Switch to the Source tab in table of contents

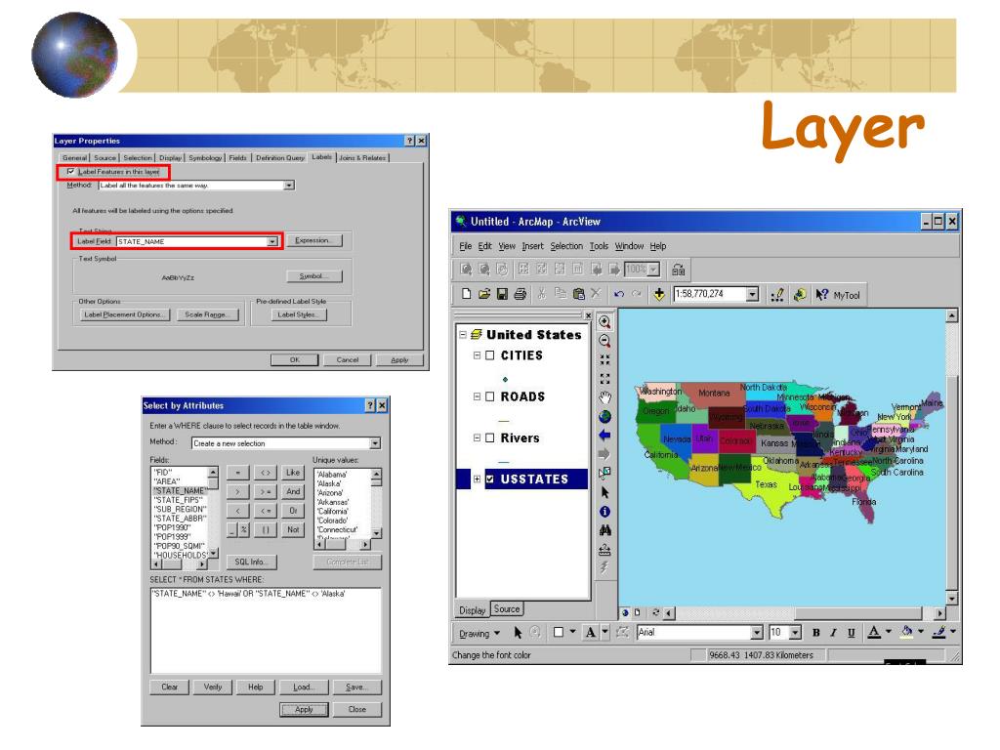pyautogui.click(x=507, y=609)
